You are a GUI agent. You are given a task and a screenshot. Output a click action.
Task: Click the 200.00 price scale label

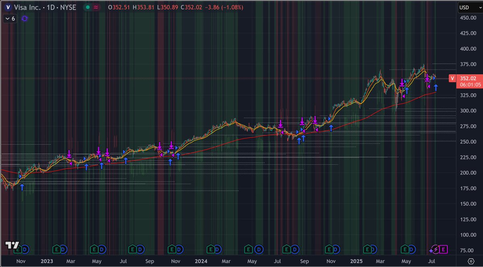(468, 173)
